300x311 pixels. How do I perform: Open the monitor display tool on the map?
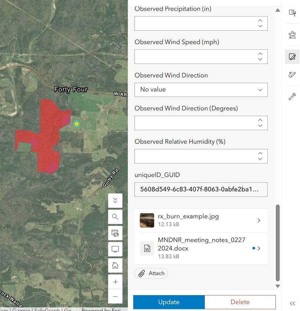(115, 249)
